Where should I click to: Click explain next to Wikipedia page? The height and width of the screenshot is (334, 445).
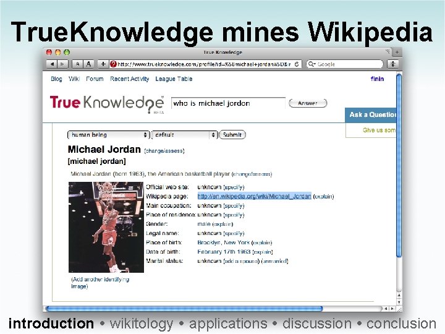point(323,197)
